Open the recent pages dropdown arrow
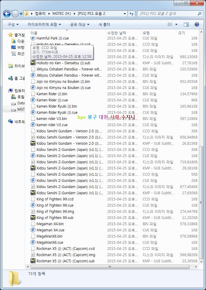The height and width of the screenshot is (290, 206). click(x=21, y=14)
